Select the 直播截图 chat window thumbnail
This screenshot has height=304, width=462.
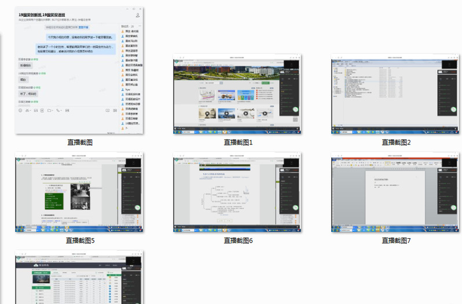coord(79,69)
